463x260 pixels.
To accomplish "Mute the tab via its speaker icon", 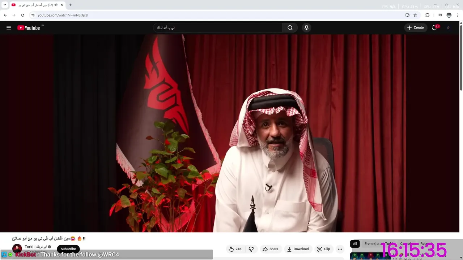I will click(56, 5).
